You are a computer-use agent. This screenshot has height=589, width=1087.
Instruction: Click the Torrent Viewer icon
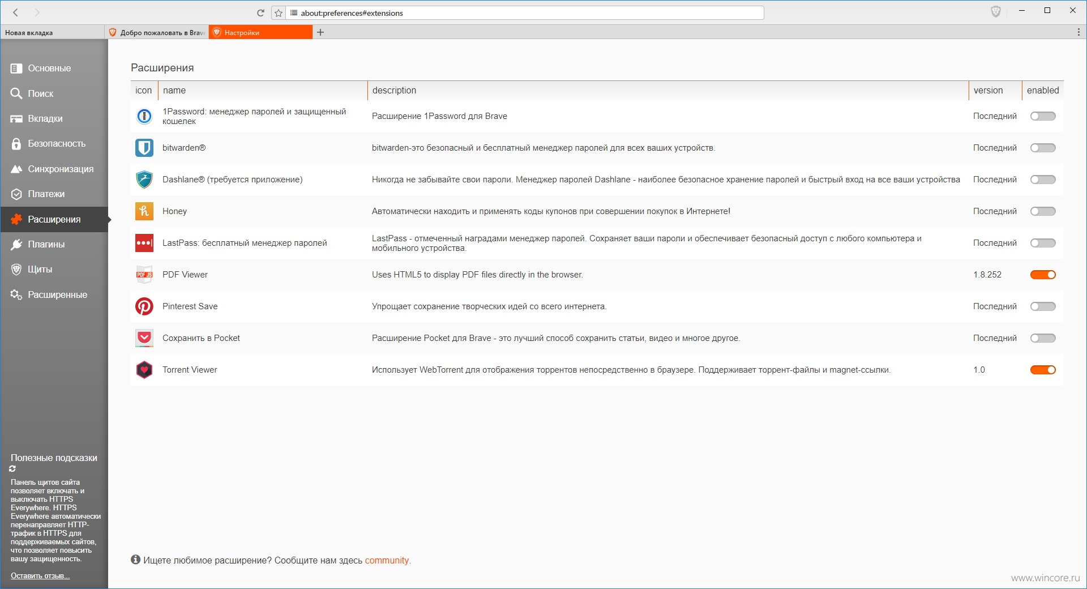144,370
